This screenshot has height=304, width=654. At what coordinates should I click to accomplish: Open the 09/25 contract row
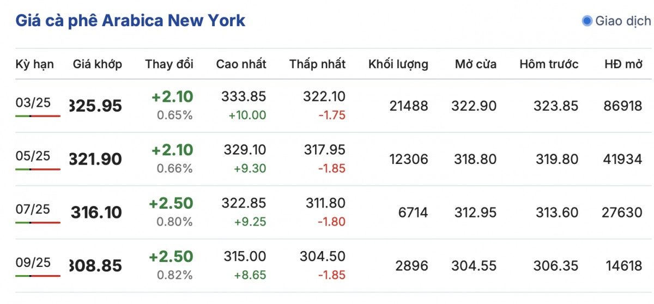pos(33,263)
